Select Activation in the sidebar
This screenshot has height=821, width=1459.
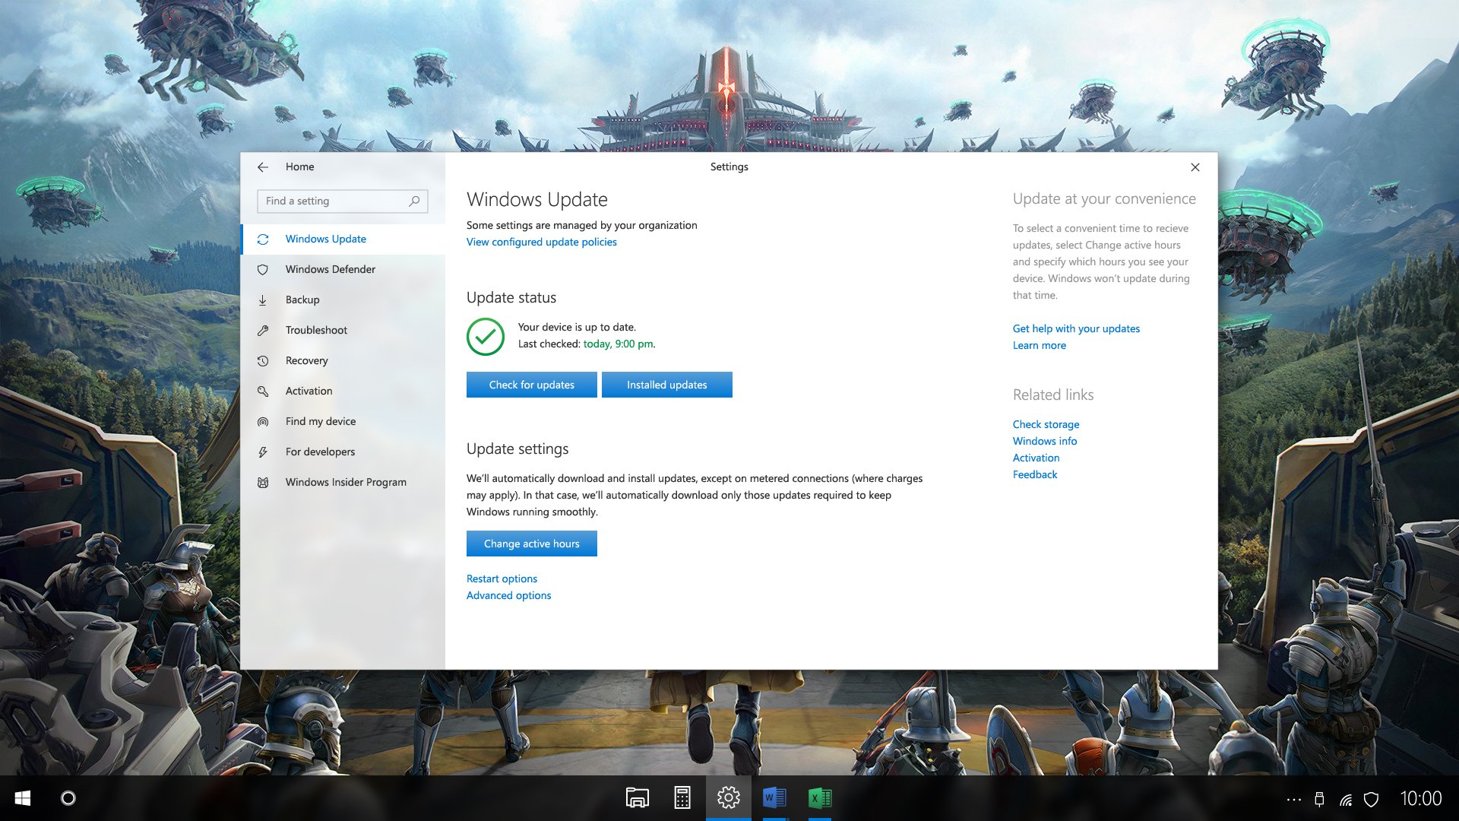tap(309, 391)
